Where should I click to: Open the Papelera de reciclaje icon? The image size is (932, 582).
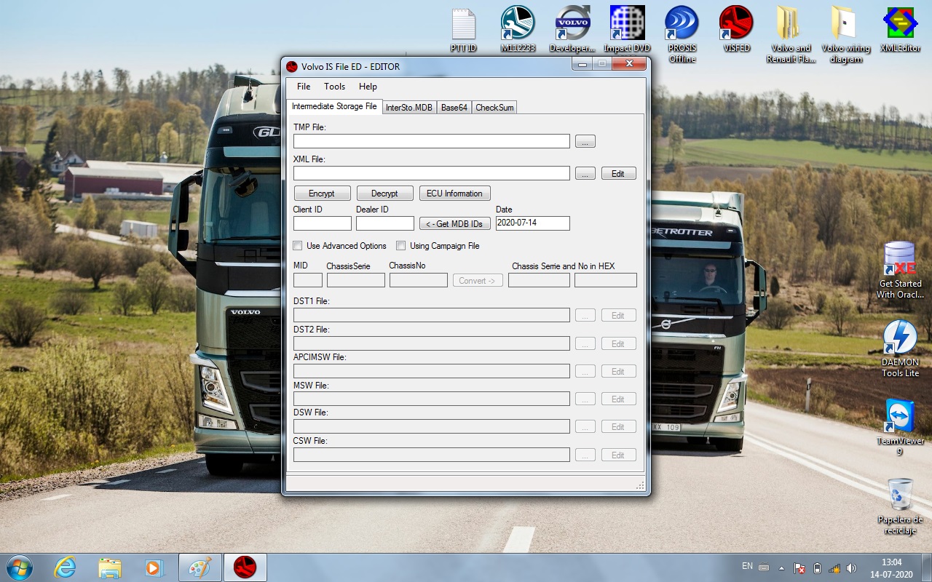(x=900, y=506)
